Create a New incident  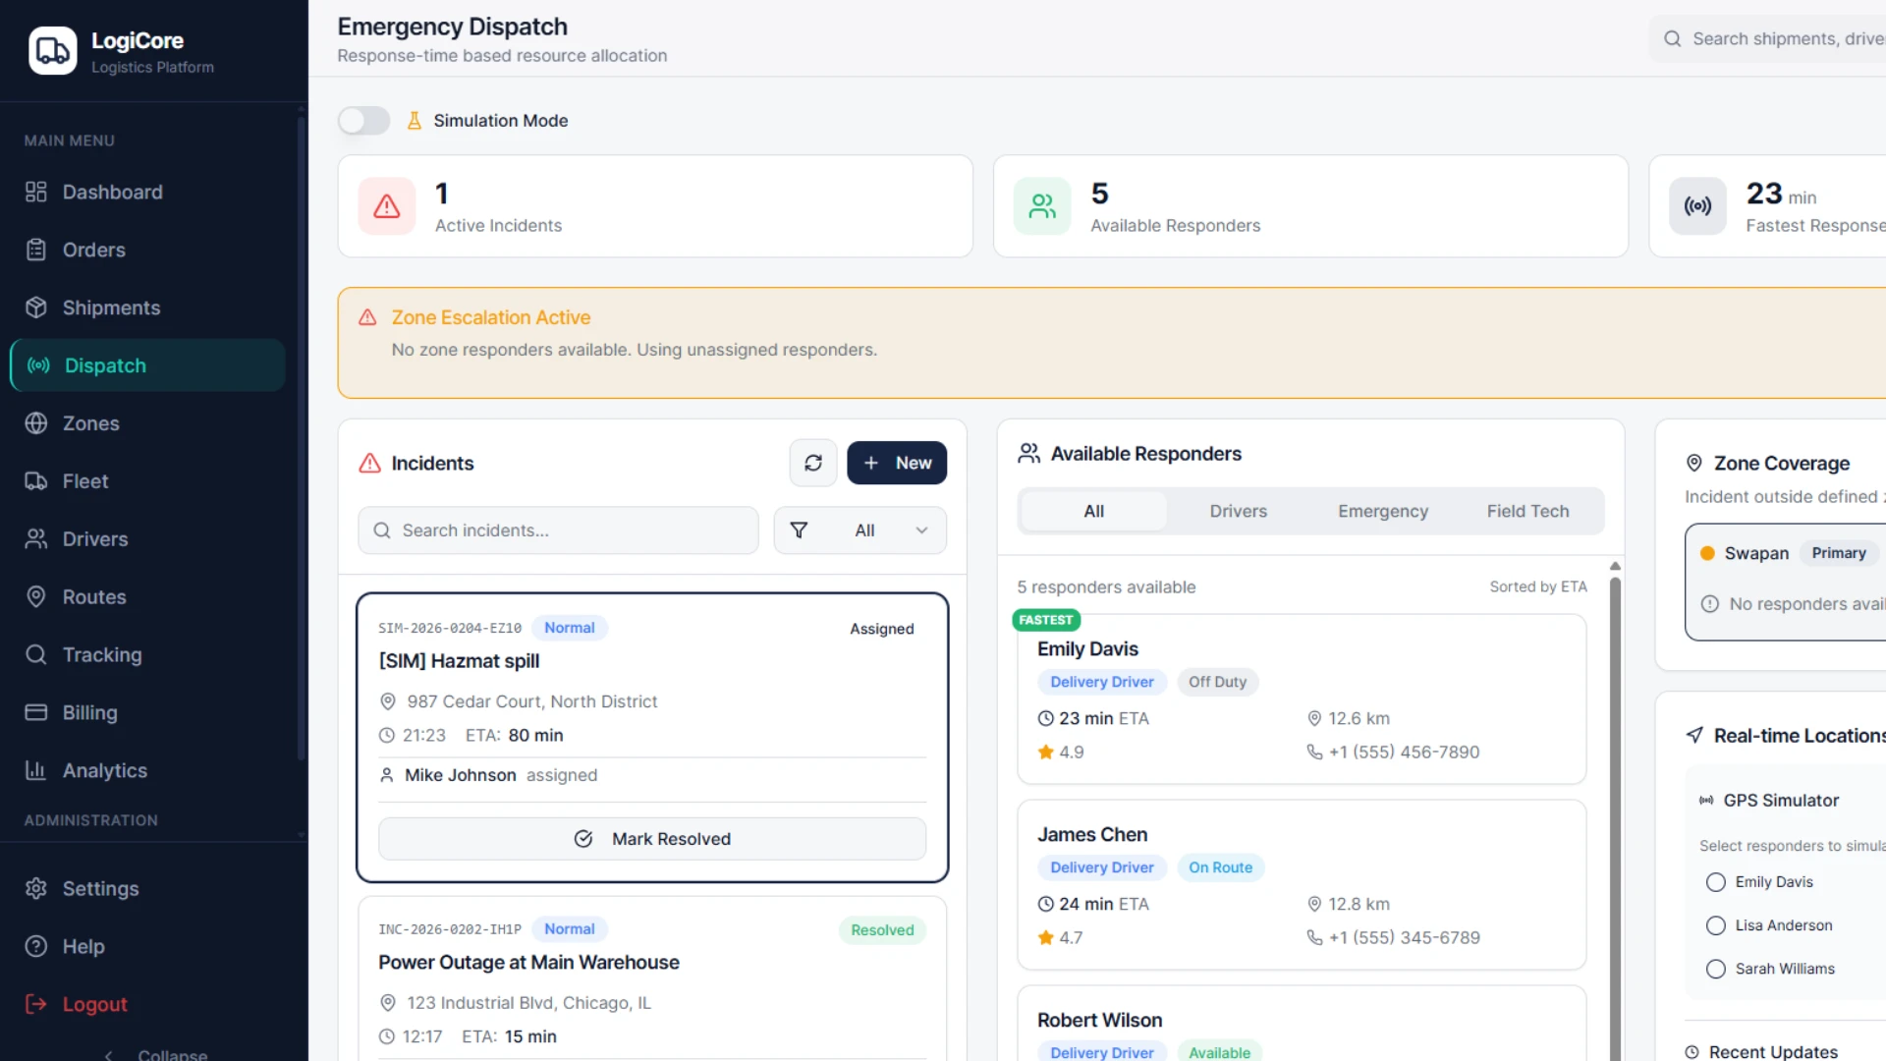(897, 463)
